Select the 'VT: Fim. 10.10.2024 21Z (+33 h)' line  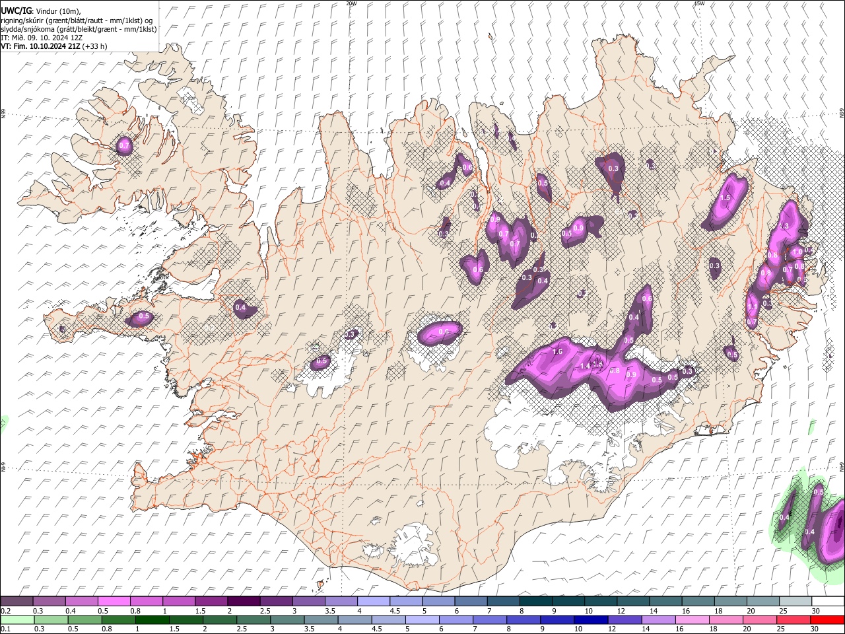54,46
